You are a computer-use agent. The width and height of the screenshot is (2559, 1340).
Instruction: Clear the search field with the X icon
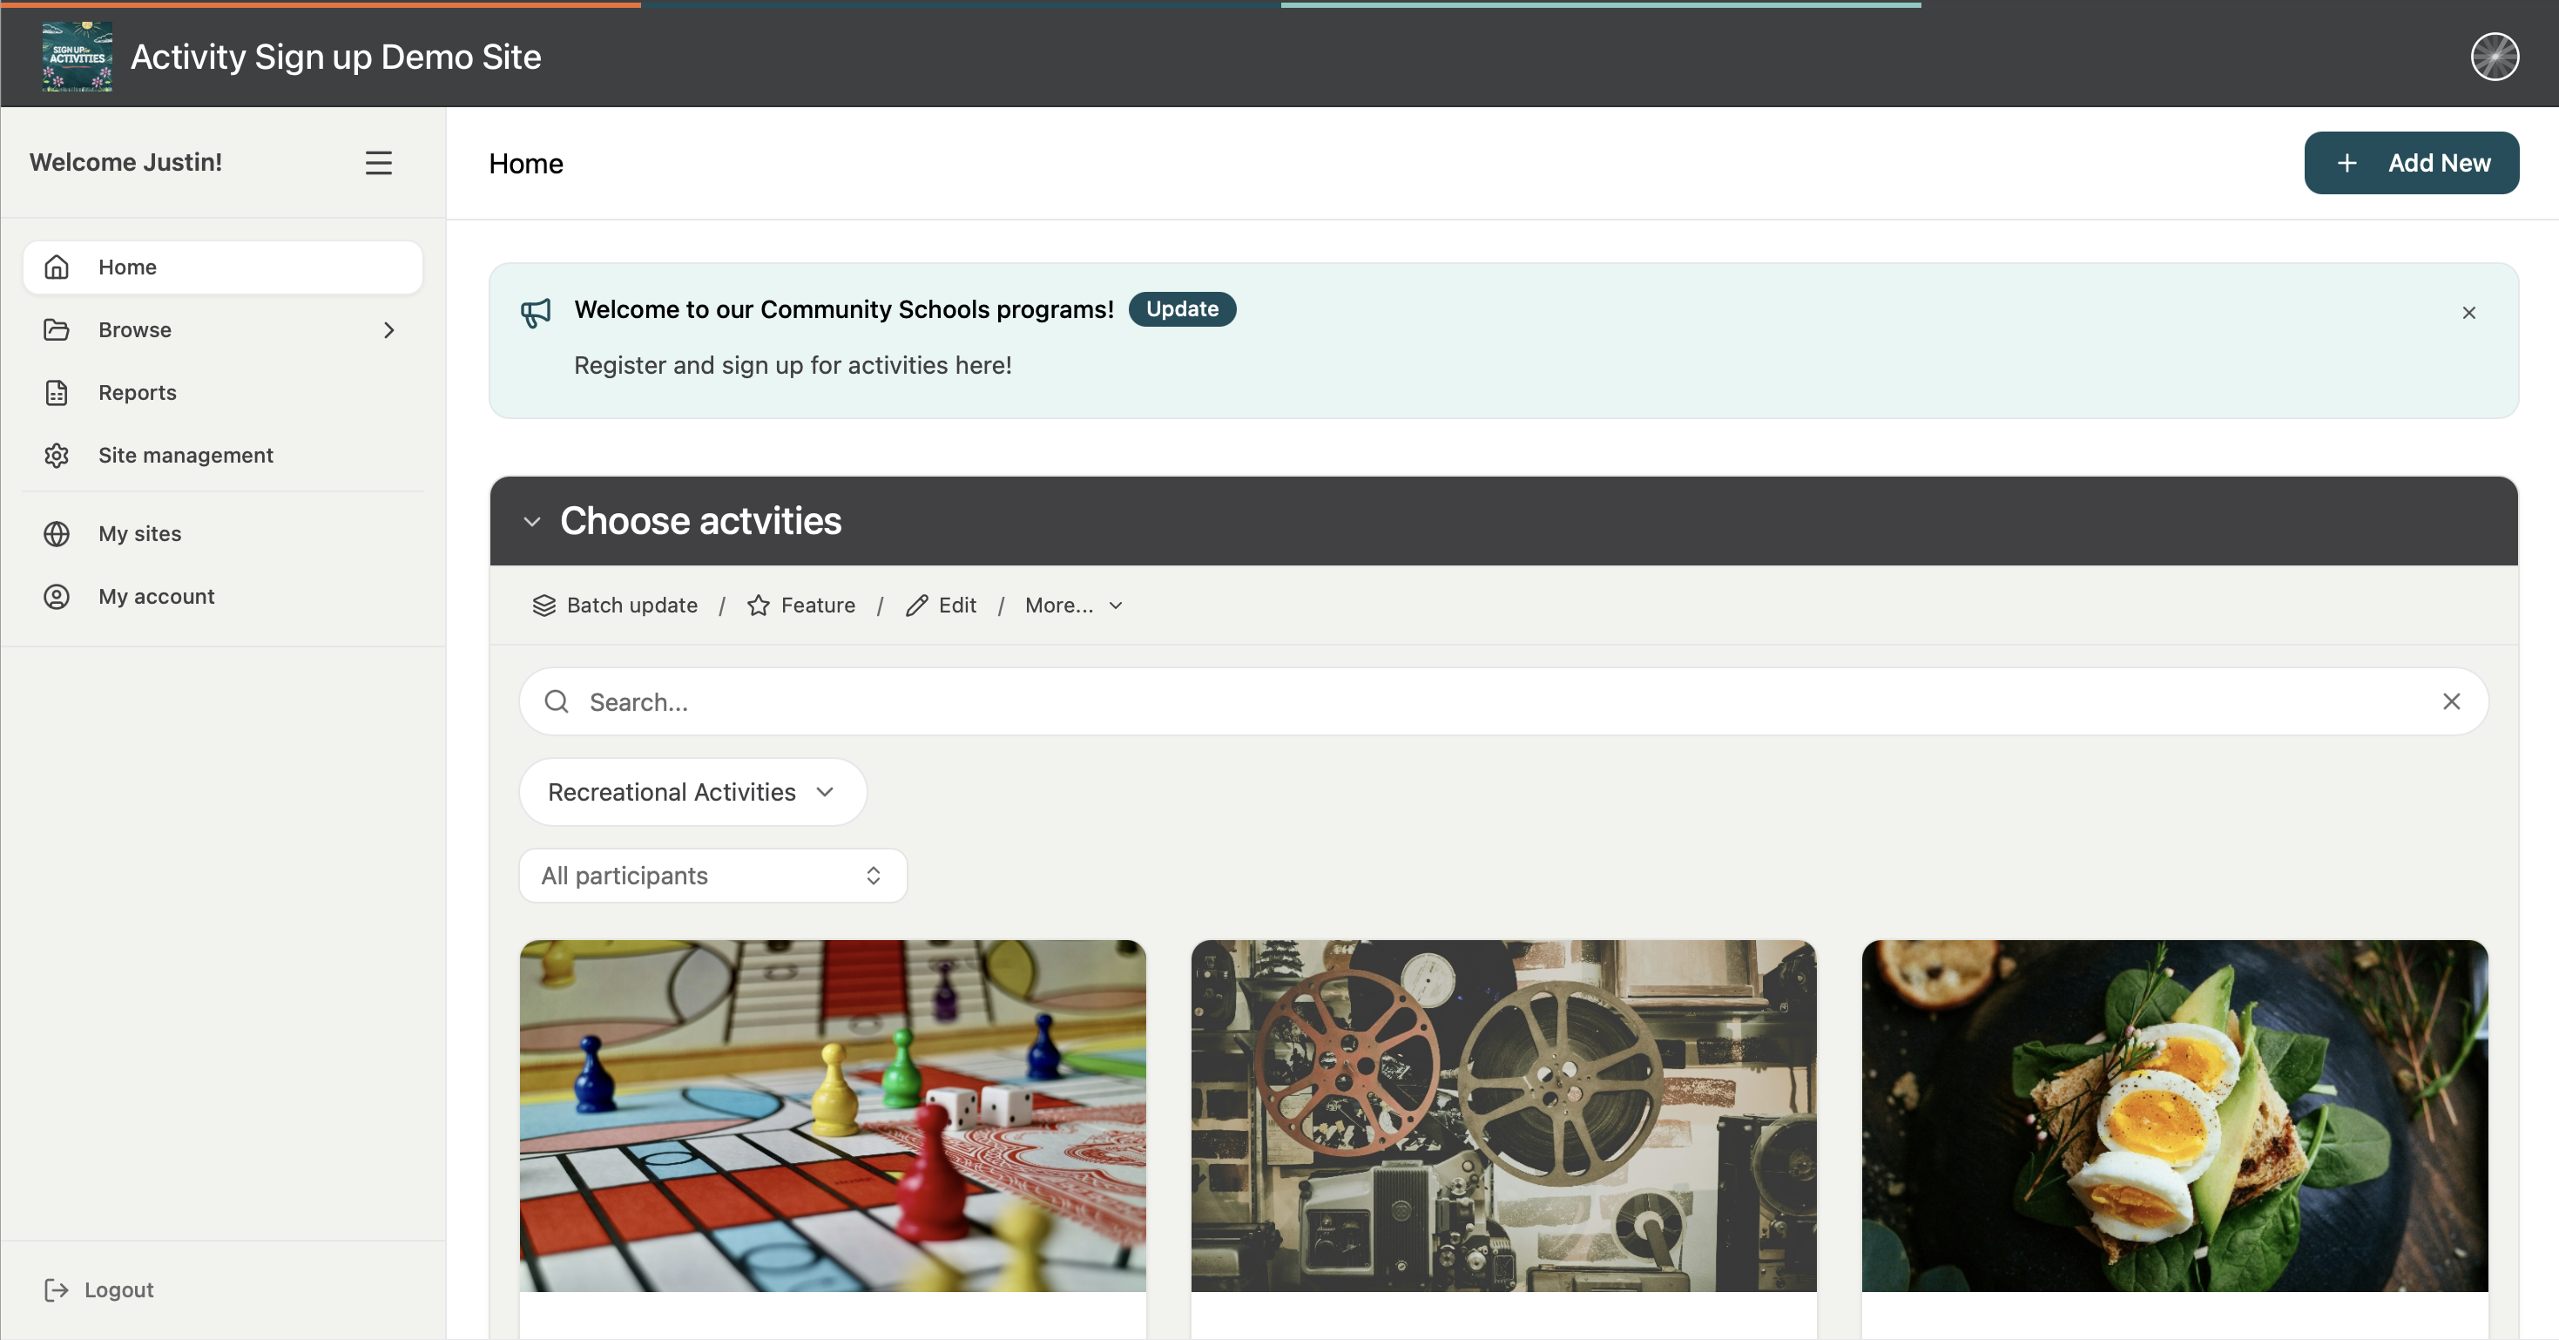pos(2451,702)
